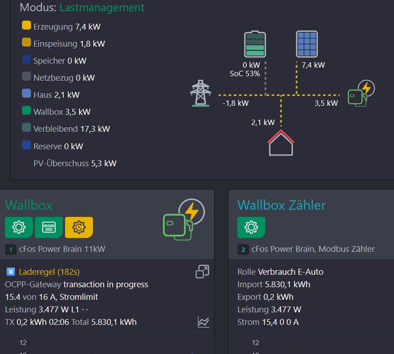Open Wallbox details in popup window icon
Image resolution: width=394 pixels, height=354 pixels.
[x=202, y=272]
